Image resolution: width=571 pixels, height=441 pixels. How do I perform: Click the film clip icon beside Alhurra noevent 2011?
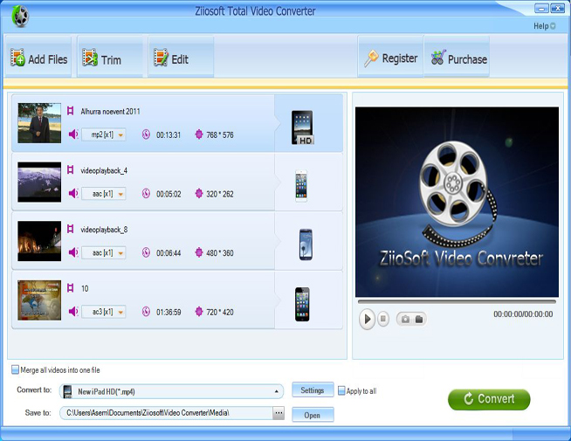(x=71, y=111)
